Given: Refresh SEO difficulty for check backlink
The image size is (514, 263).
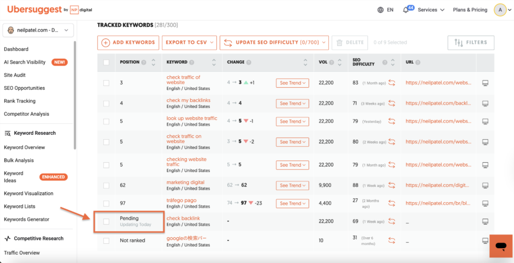Looking at the screenshot, I should coord(392,221).
